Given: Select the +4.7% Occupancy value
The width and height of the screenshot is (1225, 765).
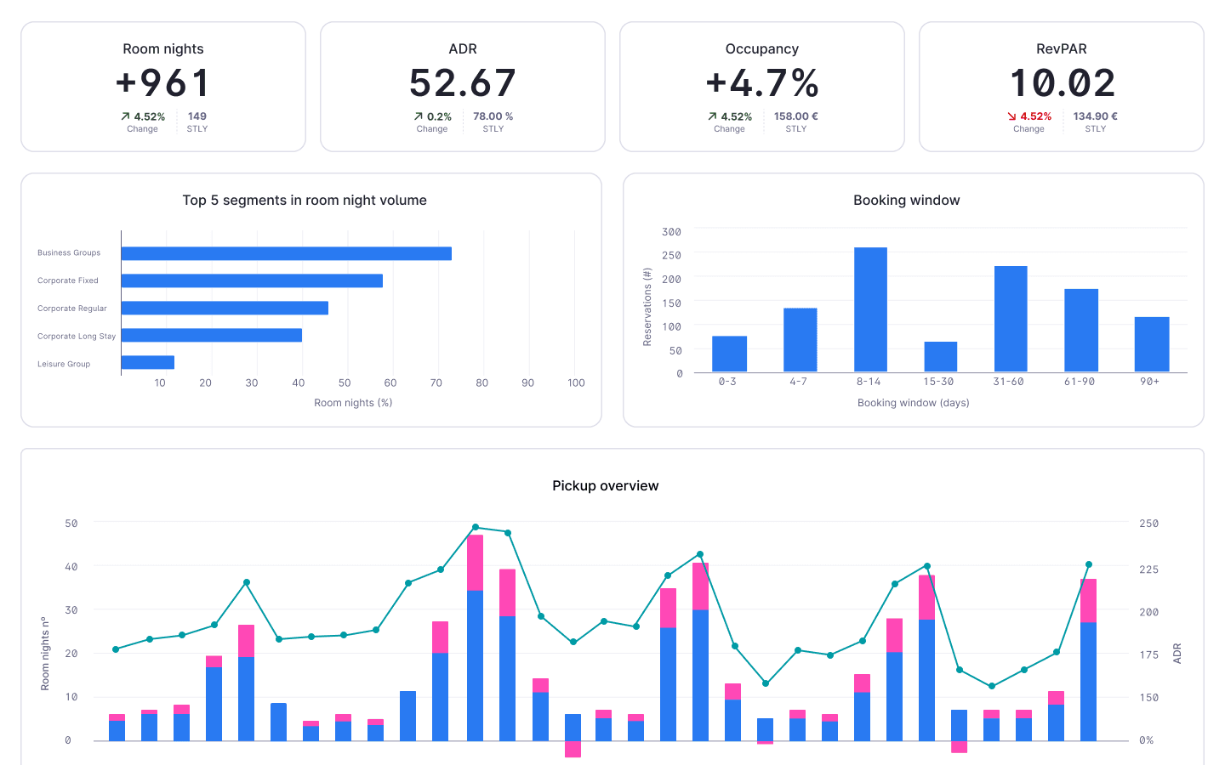Looking at the screenshot, I should pos(762,83).
